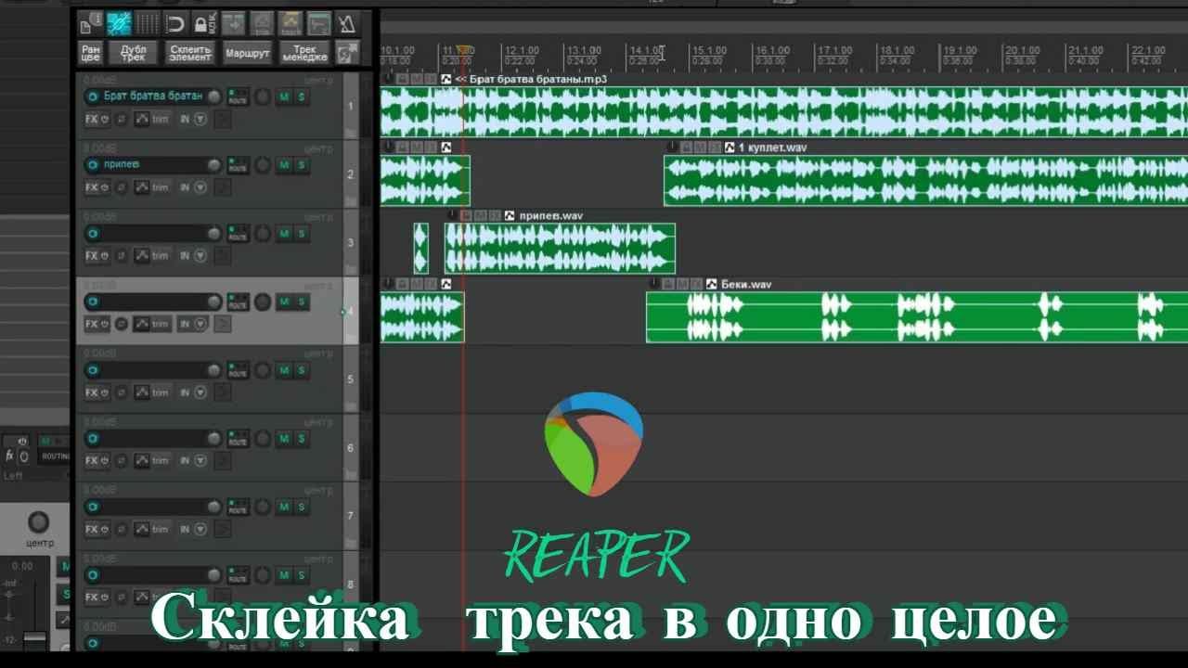The height and width of the screenshot is (668, 1188).
Task: Arm the 'припев' track for recording
Action: (92, 165)
